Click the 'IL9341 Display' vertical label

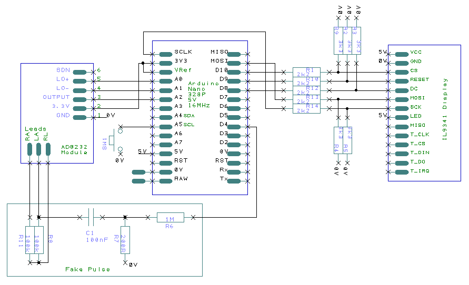tap(445, 109)
